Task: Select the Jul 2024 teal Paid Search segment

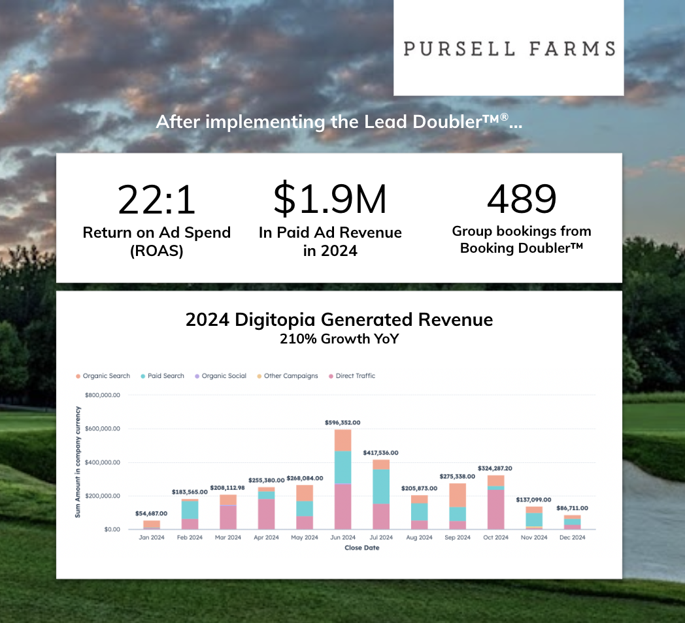Action: (x=381, y=487)
